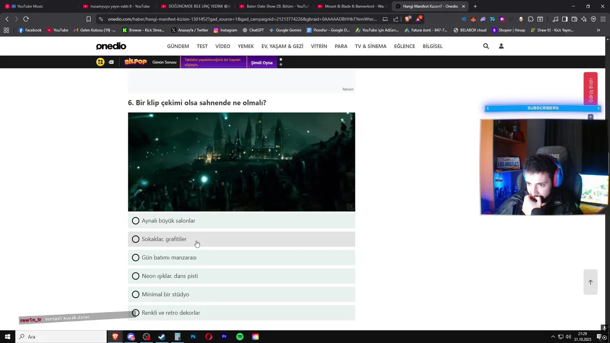This screenshot has width=610, height=343.
Task: Open 'TV & SİNEMA' nav item
Action: pyautogui.click(x=371, y=46)
